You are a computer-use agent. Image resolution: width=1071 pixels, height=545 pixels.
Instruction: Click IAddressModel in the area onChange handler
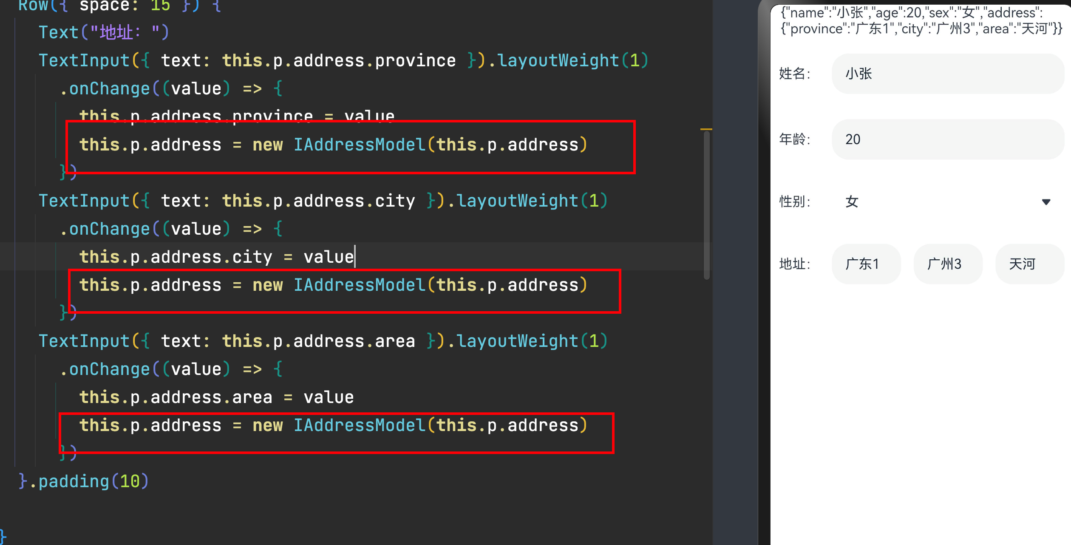click(360, 426)
